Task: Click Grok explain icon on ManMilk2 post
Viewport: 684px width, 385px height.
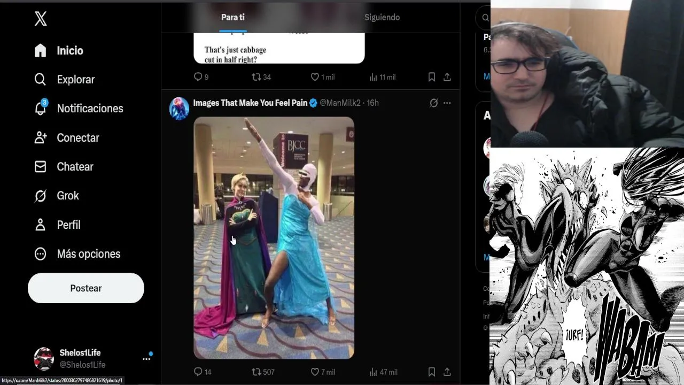Action: tap(434, 103)
